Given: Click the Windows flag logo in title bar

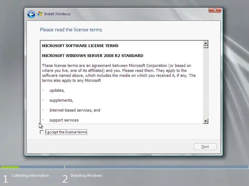Looking at the screenshot, I should coord(40,14).
